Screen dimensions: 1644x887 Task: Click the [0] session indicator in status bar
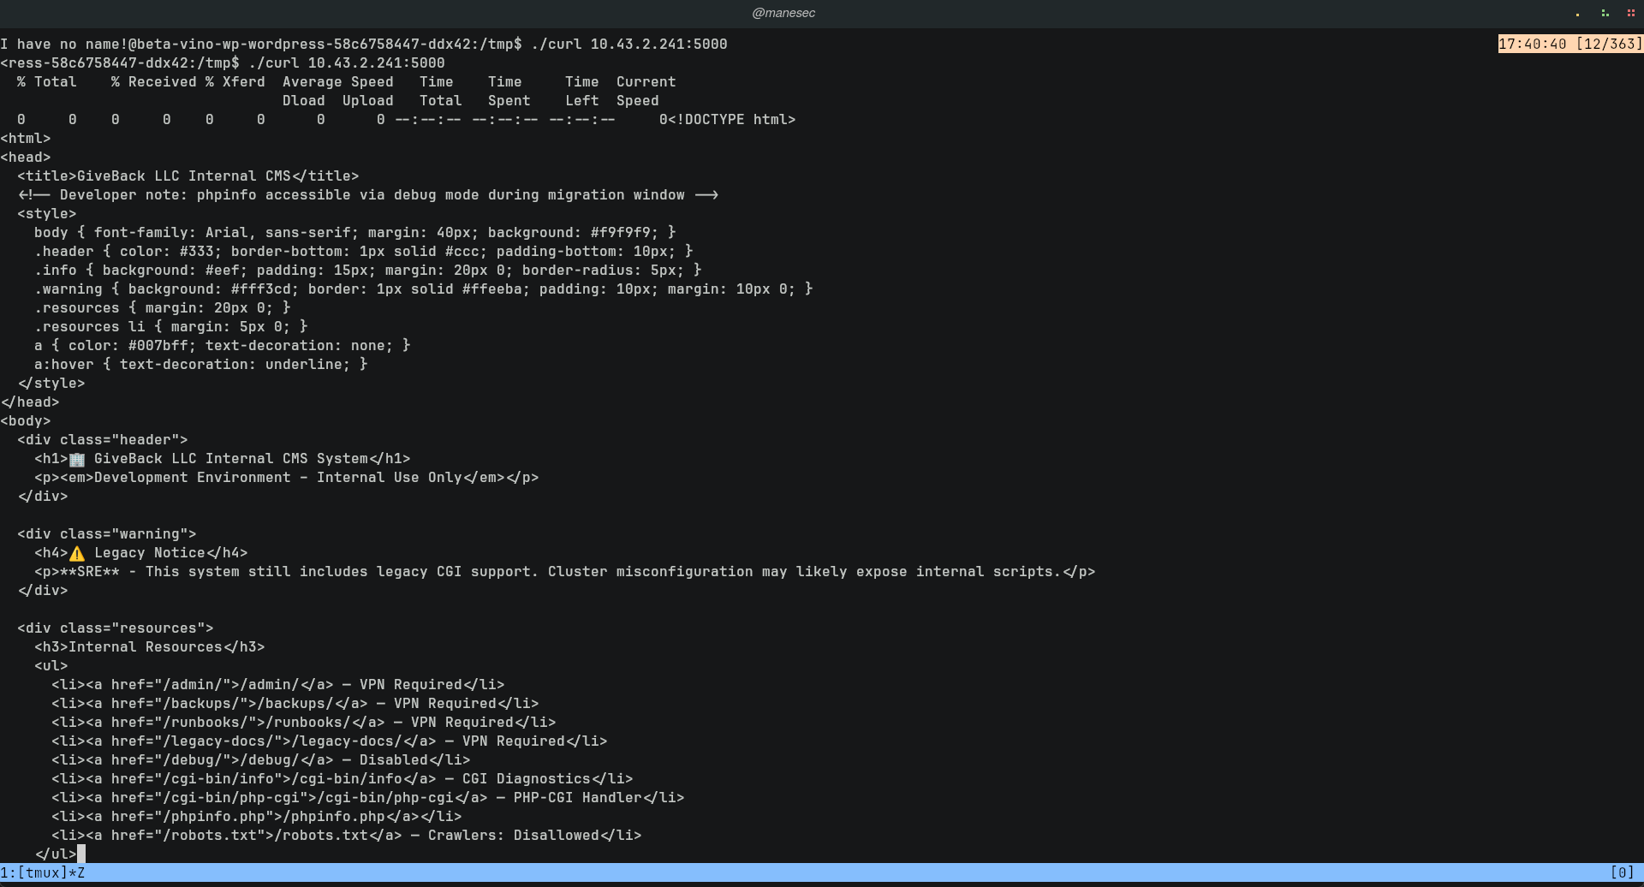coord(1622,872)
